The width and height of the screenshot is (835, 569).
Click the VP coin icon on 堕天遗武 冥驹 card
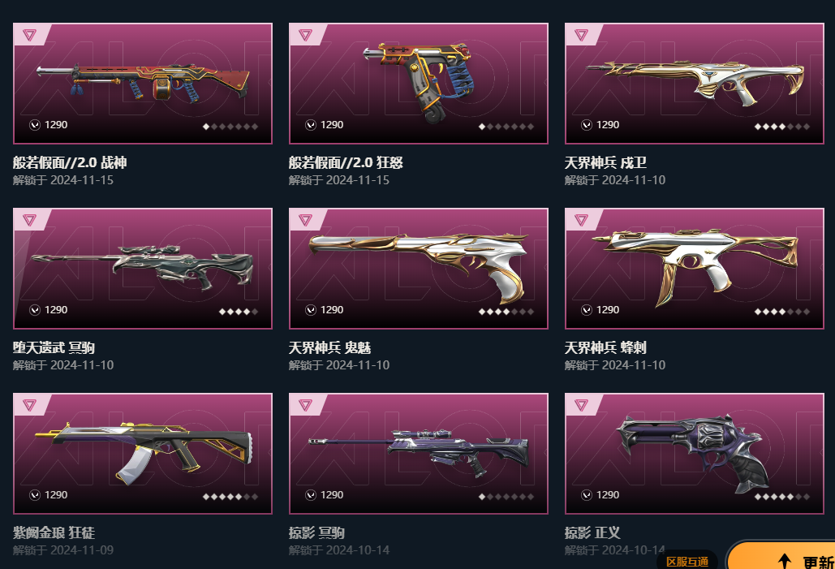(35, 310)
